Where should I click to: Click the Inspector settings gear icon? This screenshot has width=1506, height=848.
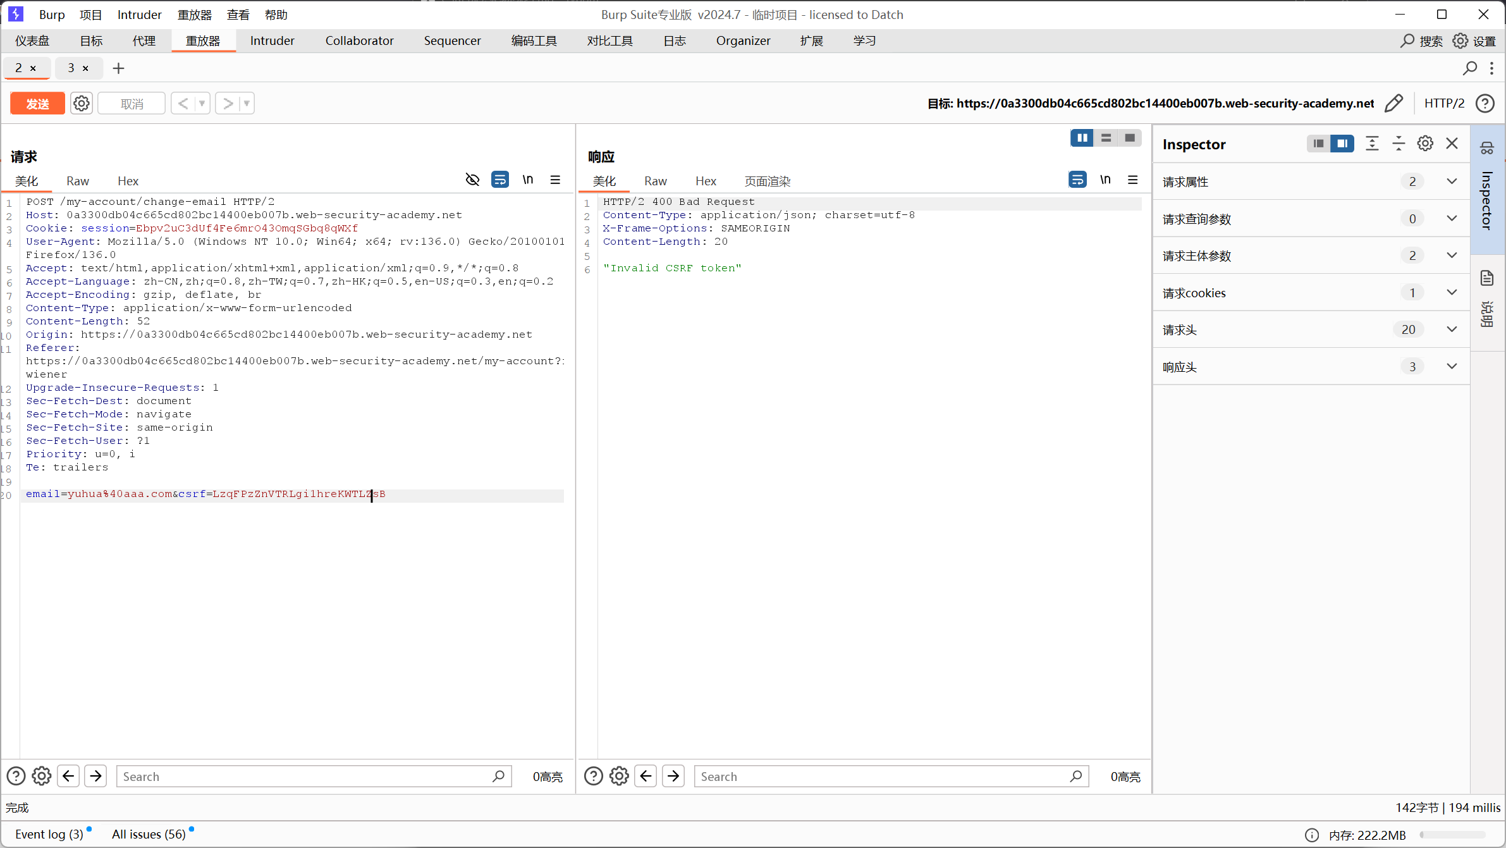1425,144
